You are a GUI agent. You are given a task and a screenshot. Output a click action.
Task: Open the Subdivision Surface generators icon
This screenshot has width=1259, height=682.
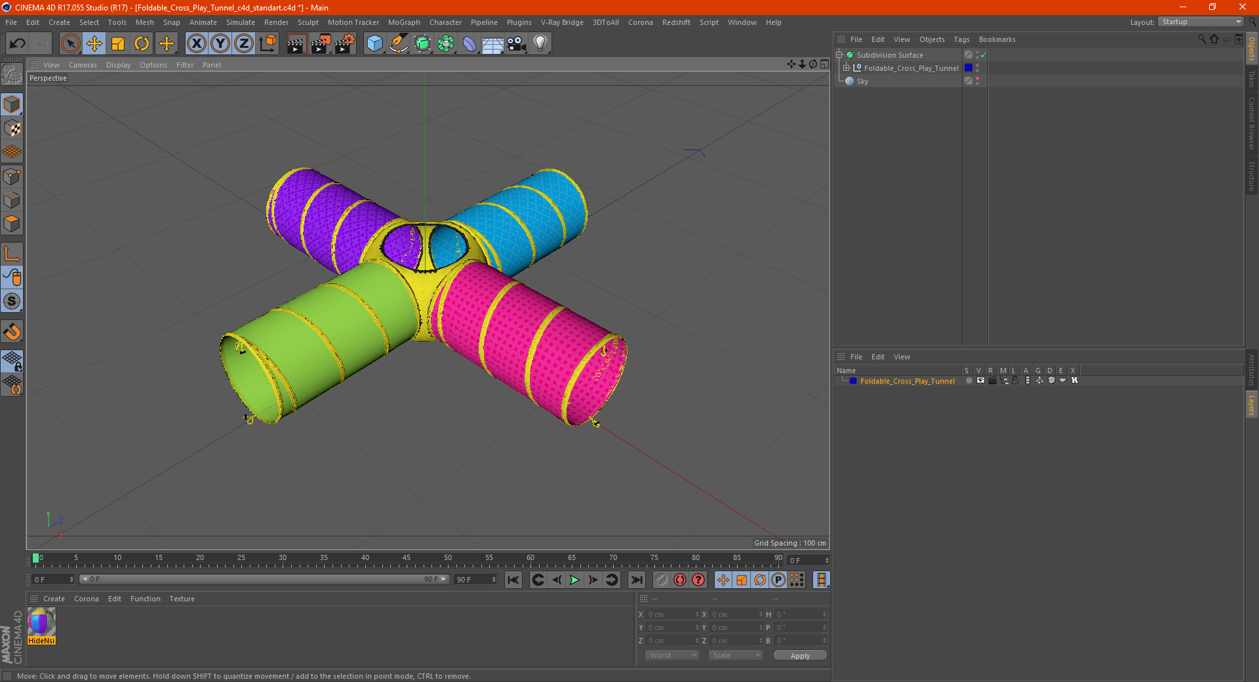tap(422, 44)
